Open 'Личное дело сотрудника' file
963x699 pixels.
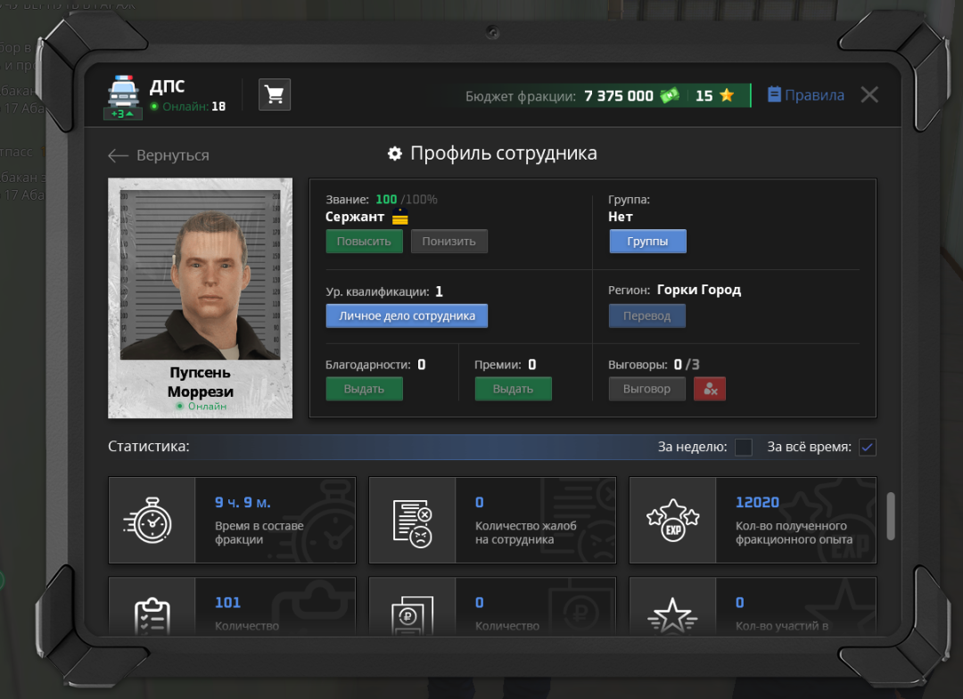pos(407,316)
